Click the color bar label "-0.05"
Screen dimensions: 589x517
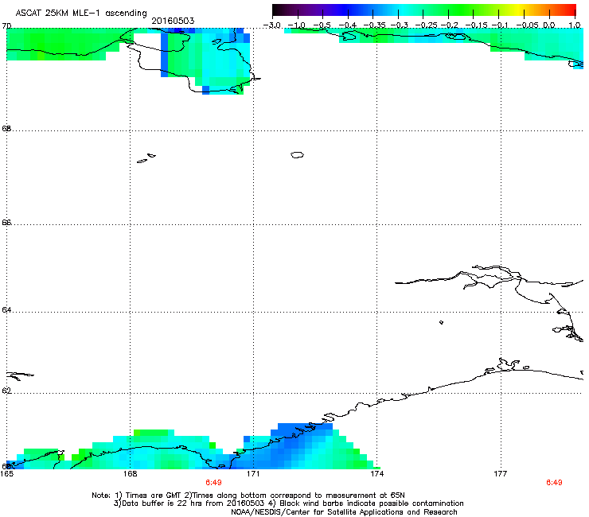tap(527, 25)
